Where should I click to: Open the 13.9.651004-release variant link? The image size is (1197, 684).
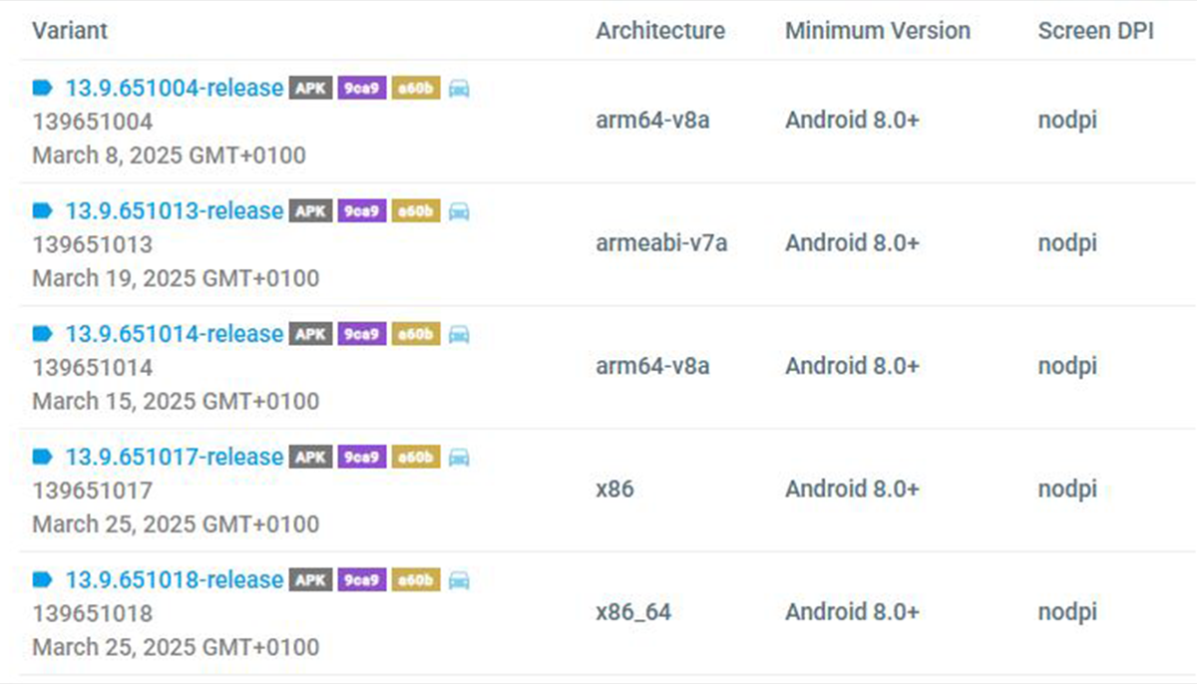click(175, 88)
